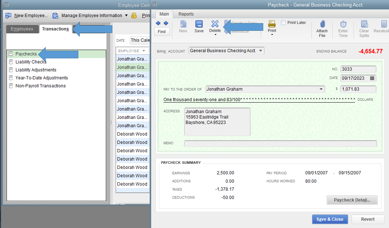The width and height of the screenshot is (389, 228).
Task: Click the Find back arrow
Action: (158, 23)
